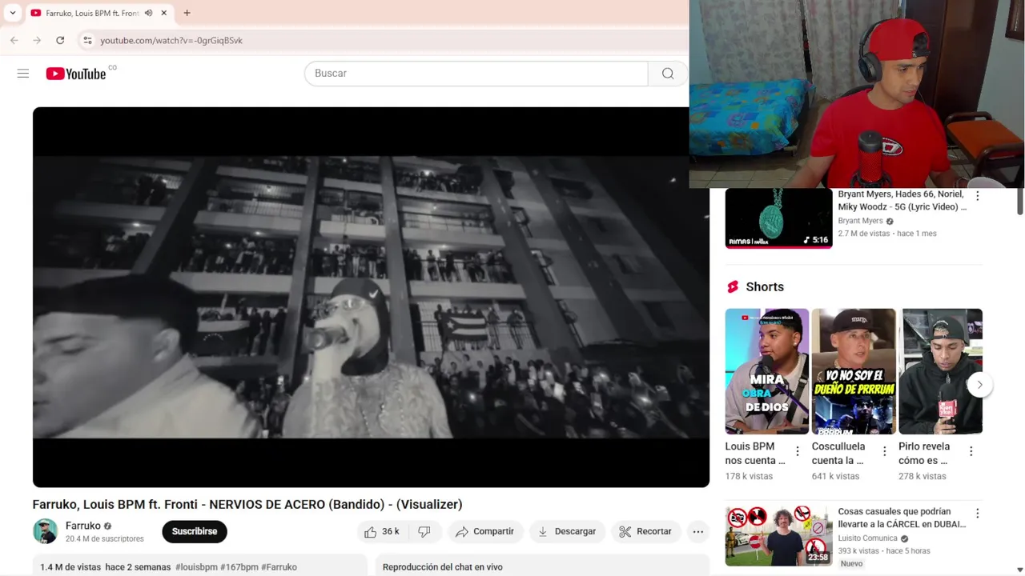1025x576 pixels.
Task: Open options for Luisito Comunica video
Action: click(x=977, y=514)
